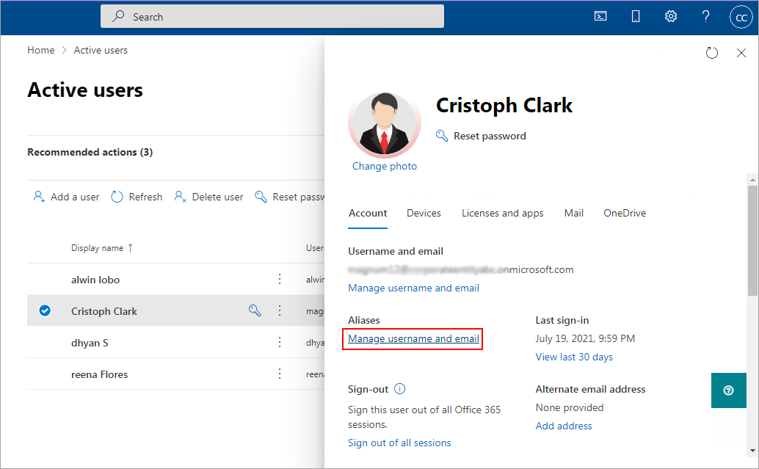759x469 pixels.
Task: Click the help question mark icon
Action: tap(705, 16)
